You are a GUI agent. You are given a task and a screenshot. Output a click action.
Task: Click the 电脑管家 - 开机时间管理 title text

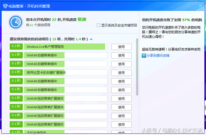29,6
